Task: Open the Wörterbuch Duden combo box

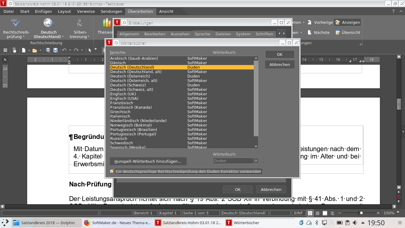Action: [236, 161]
